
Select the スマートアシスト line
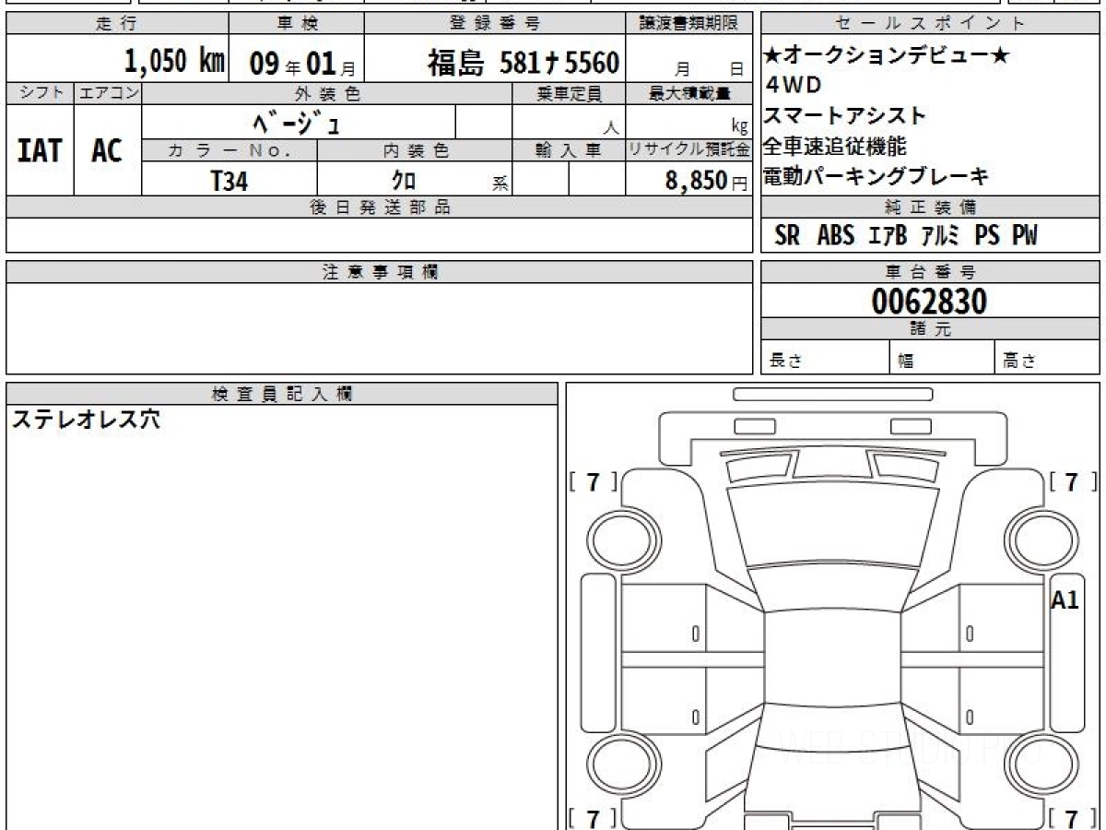click(845, 116)
